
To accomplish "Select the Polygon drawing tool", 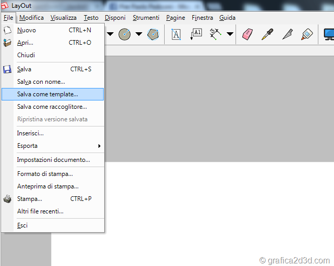I will coord(153,34).
